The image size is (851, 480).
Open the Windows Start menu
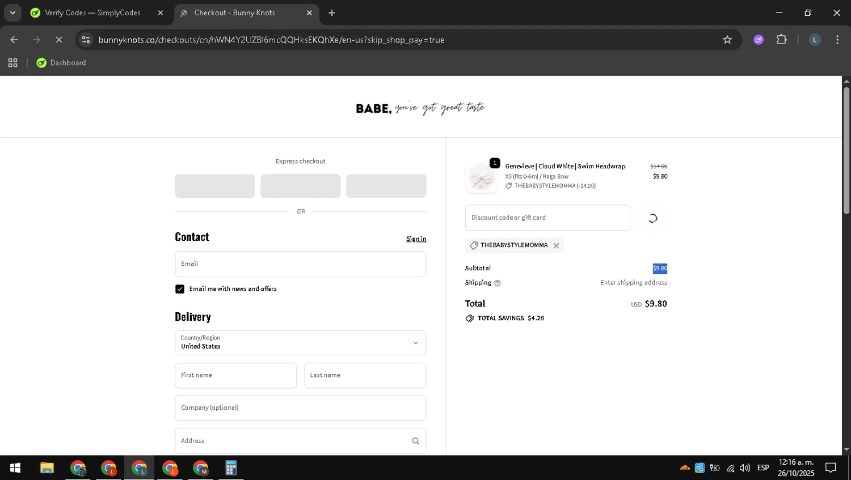pyautogui.click(x=15, y=468)
